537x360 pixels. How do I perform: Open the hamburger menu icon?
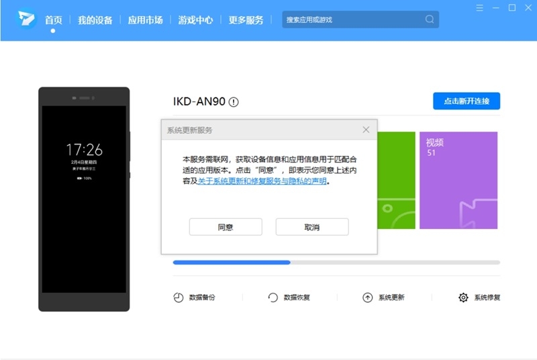(x=479, y=8)
